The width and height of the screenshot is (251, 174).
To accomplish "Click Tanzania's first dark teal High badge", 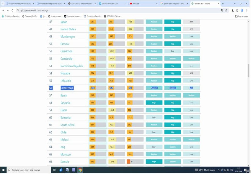I will click(154, 103).
